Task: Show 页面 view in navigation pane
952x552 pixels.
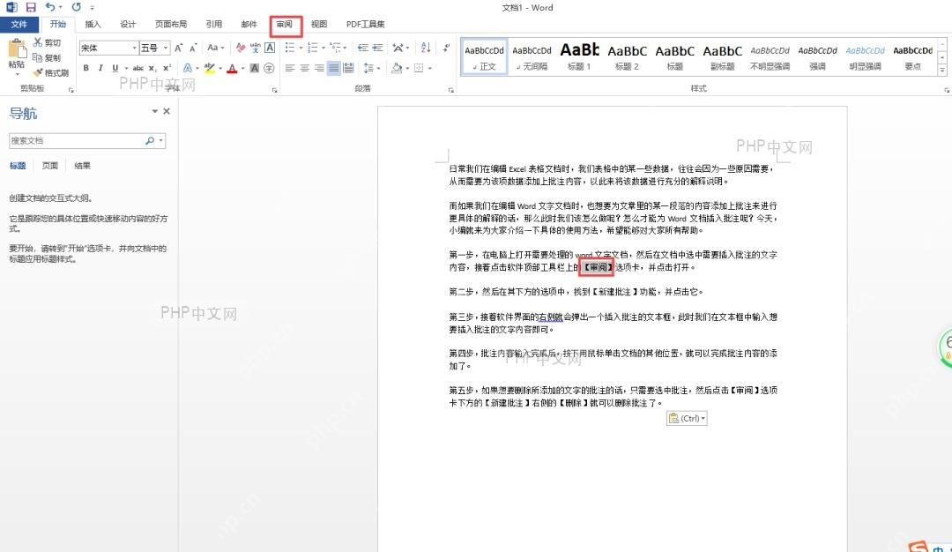Action: (x=49, y=166)
